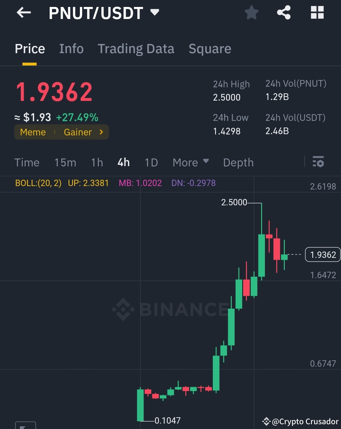
Task: Open the share icon to share this chart
Action: [x=284, y=13]
